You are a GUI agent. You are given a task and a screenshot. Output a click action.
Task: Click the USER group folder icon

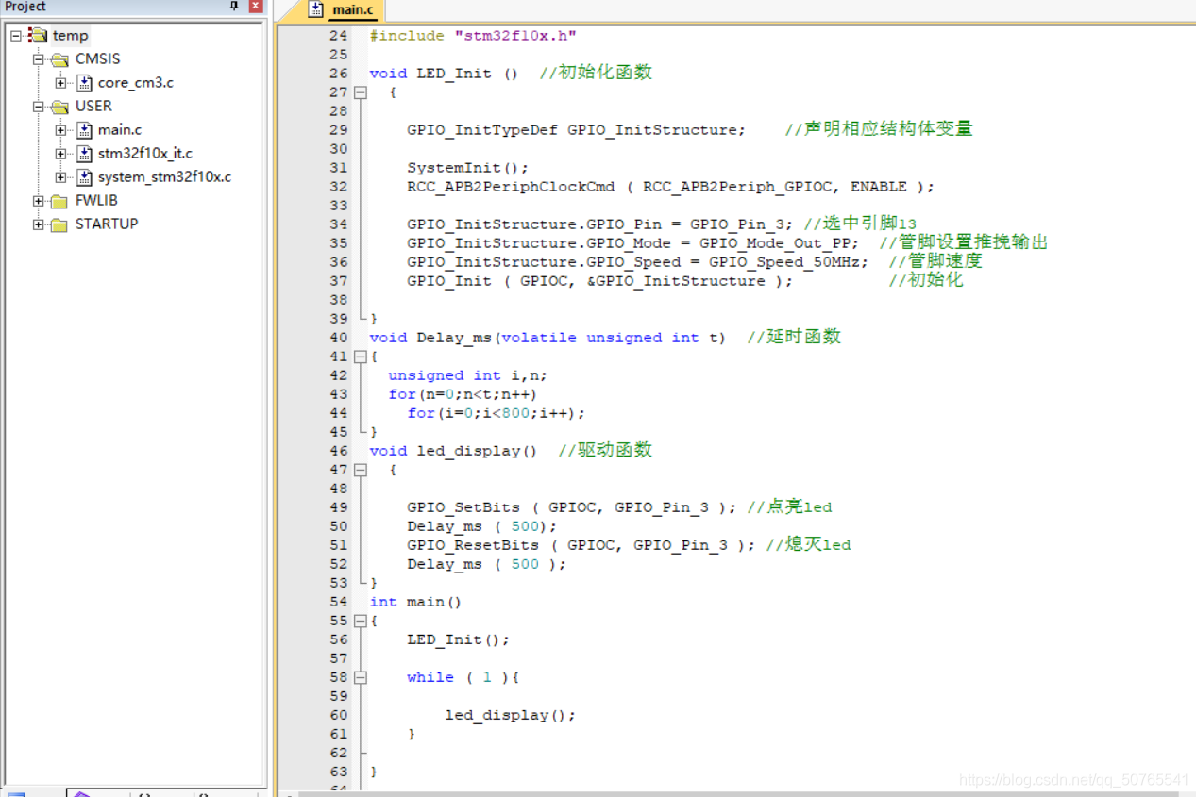pyautogui.click(x=60, y=107)
